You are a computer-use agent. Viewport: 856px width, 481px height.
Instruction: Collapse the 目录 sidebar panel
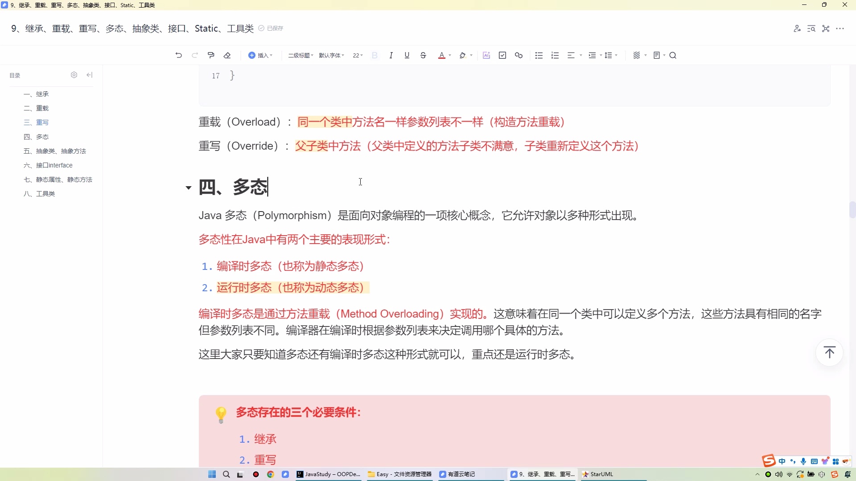(89, 75)
